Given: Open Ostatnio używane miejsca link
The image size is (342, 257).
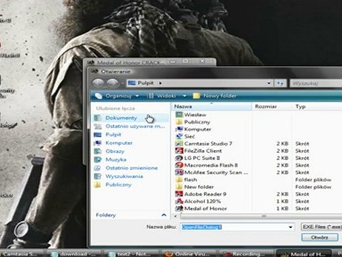Looking at the screenshot, I should pyautogui.click(x=135, y=126).
